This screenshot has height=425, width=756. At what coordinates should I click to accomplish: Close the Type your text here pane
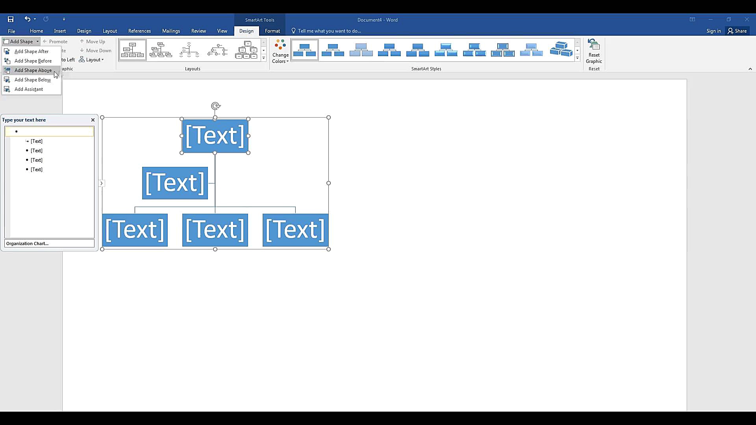93,120
